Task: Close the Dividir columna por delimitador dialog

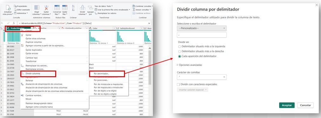Action: click(x=317, y=5)
